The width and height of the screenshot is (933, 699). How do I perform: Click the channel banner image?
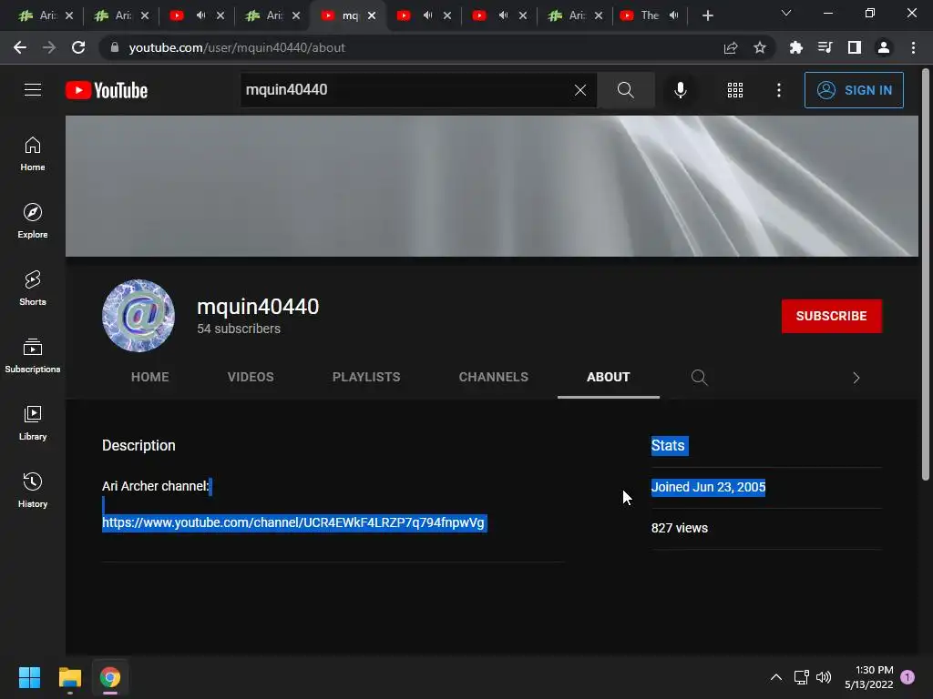pyautogui.click(x=491, y=186)
